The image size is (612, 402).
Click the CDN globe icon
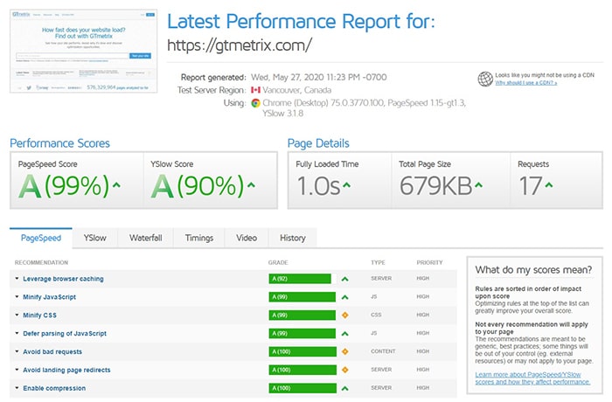coord(485,79)
